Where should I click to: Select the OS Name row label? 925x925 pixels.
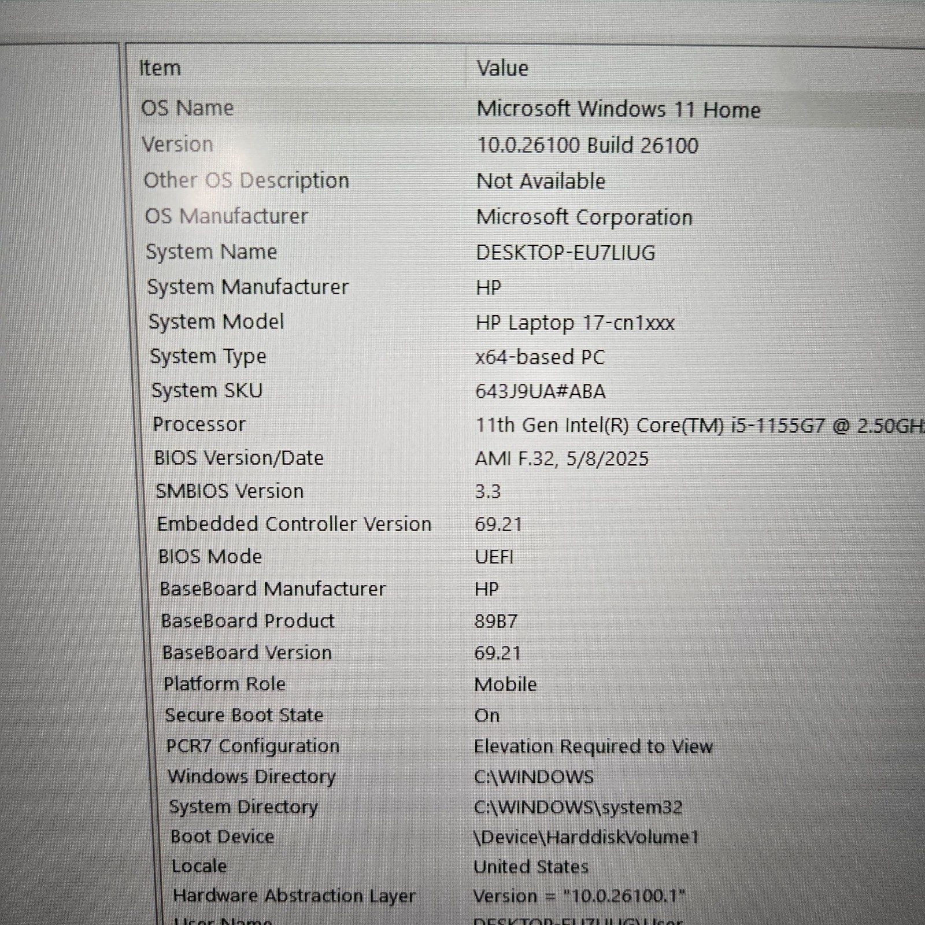point(187,108)
